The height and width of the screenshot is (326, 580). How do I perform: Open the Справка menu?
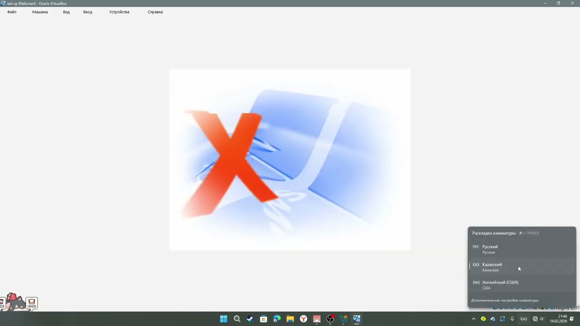155,12
